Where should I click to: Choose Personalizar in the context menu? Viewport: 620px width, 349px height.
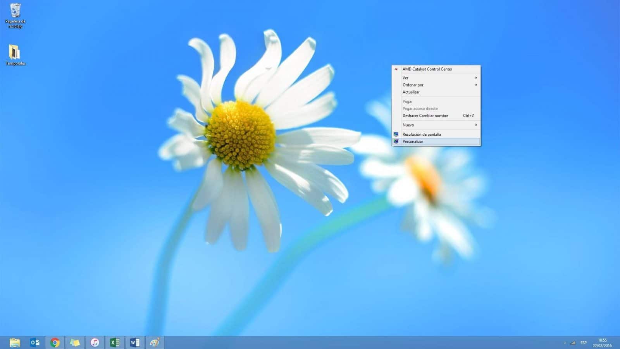(412, 141)
